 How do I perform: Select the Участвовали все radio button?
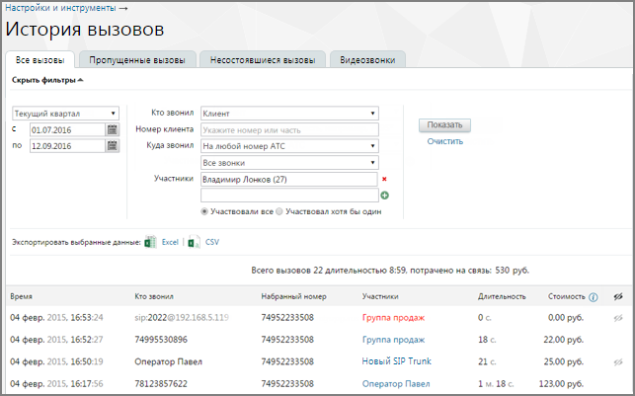(204, 211)
